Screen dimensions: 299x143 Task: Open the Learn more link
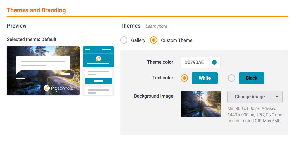tap(156, 26)
